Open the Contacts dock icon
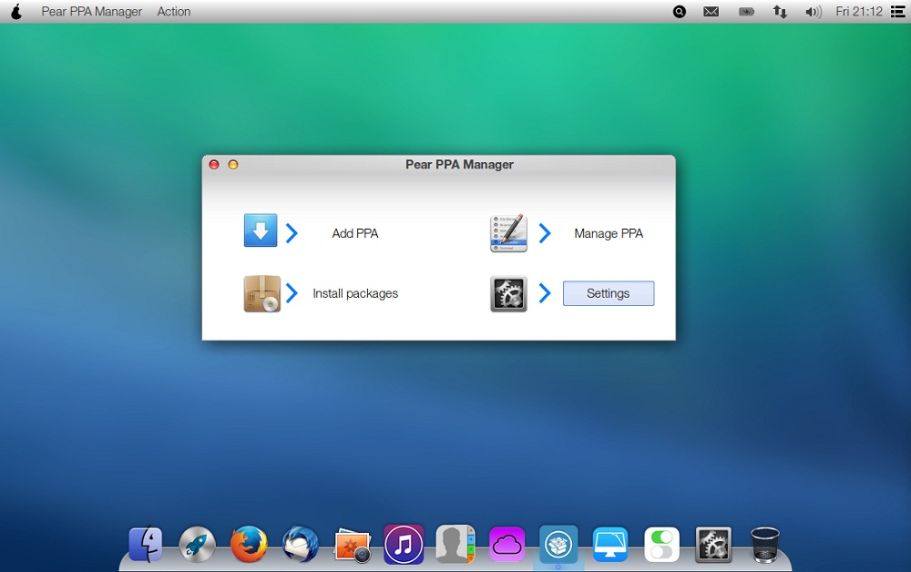The height and width of the screenshot is (572, 911). point(455,544)
